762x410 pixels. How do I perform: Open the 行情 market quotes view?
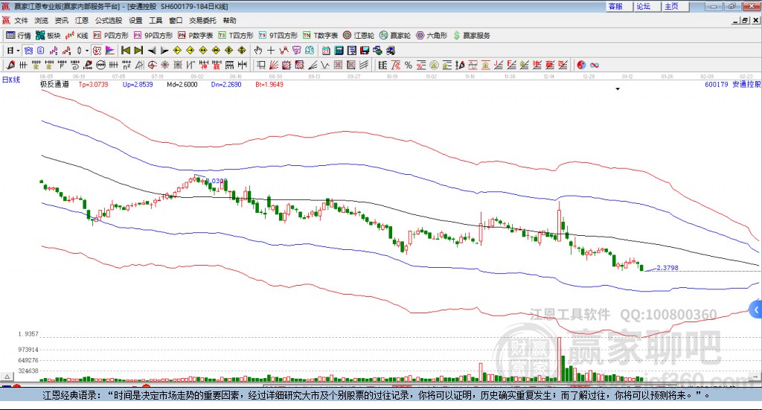18,36
